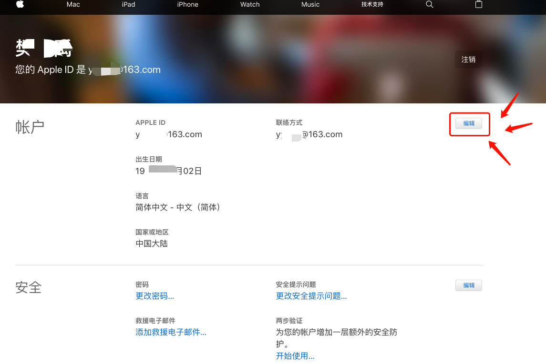
Task: Click the 添加救援电子邮件... link
Action: click(x=171, y=333)
